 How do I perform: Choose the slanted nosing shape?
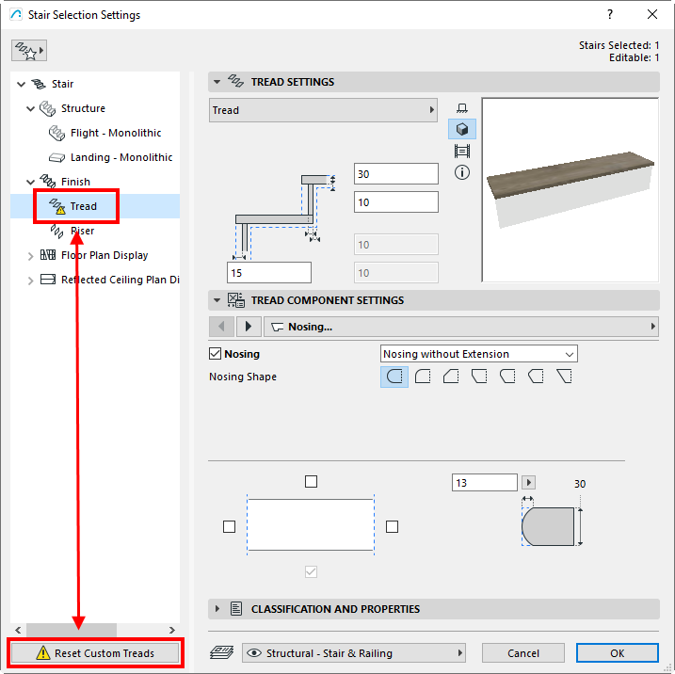point(564,377)
